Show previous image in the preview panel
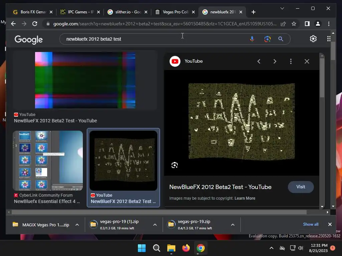The width and height of the screenshot is (342, 256). coord(259,61)
